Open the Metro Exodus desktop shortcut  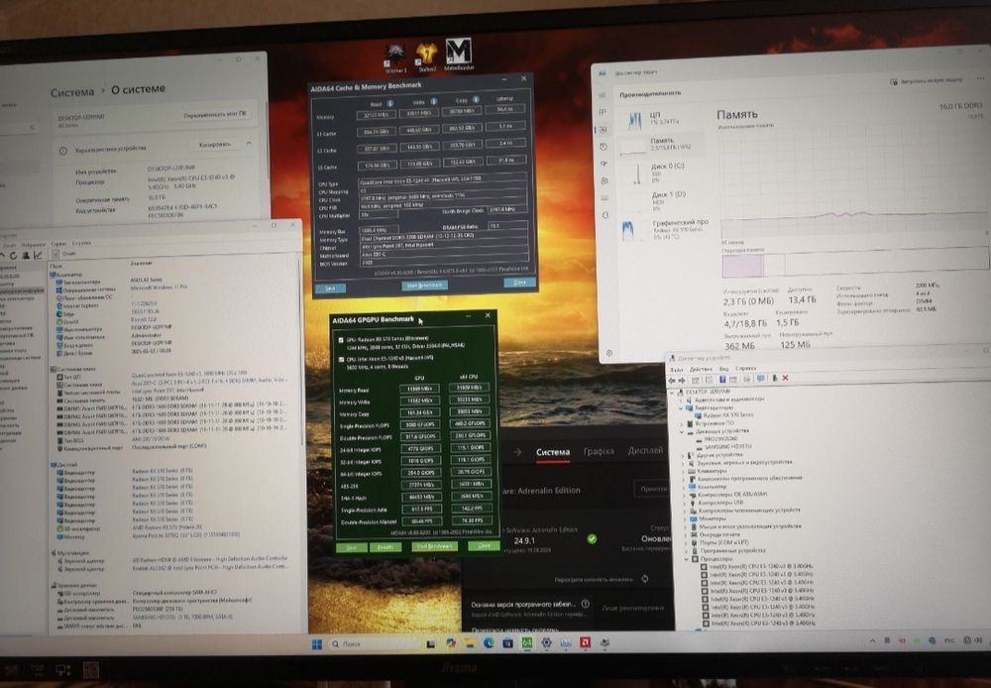point(458,55)
